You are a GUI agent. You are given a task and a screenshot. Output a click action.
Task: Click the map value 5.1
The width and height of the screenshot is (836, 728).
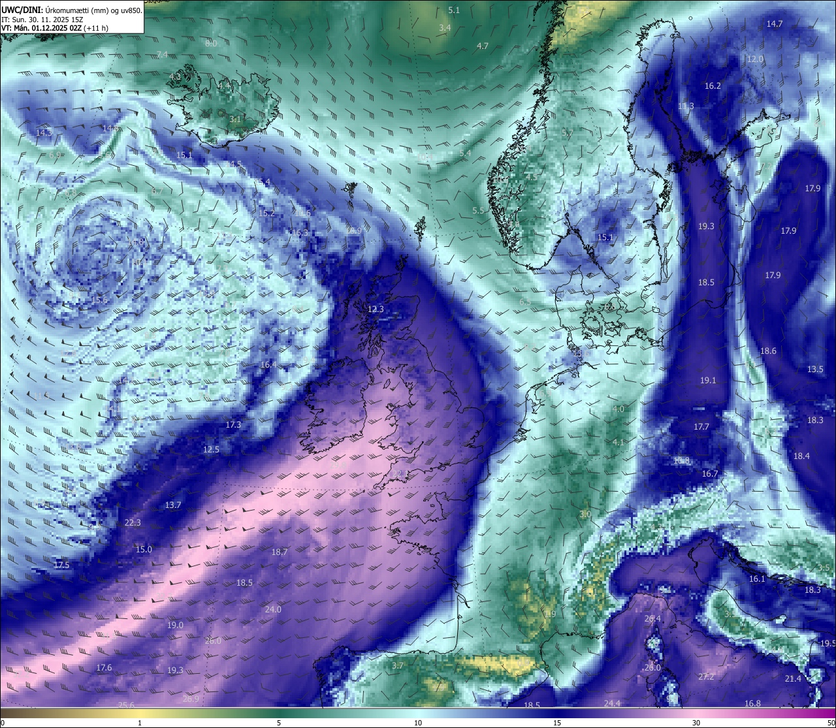(454, 10)
